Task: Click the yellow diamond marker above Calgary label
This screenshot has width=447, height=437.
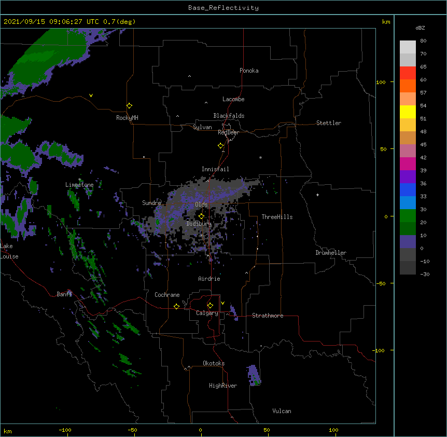Action: 210,306
